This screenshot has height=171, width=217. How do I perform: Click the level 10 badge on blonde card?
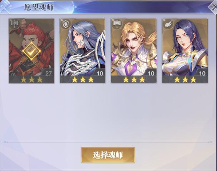(151, 73)
